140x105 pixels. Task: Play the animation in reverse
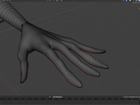click(57, 97)
